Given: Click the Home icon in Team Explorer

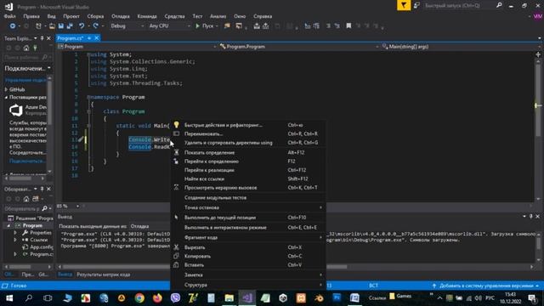Looking at the screenshot, I should 26,48.
